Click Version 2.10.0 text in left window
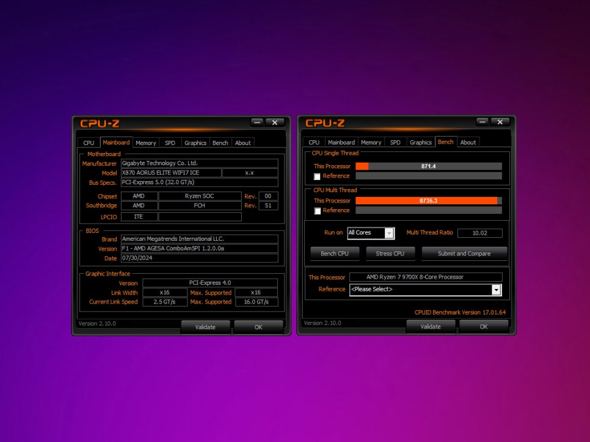The image size is (590, 442). [97, 323]
